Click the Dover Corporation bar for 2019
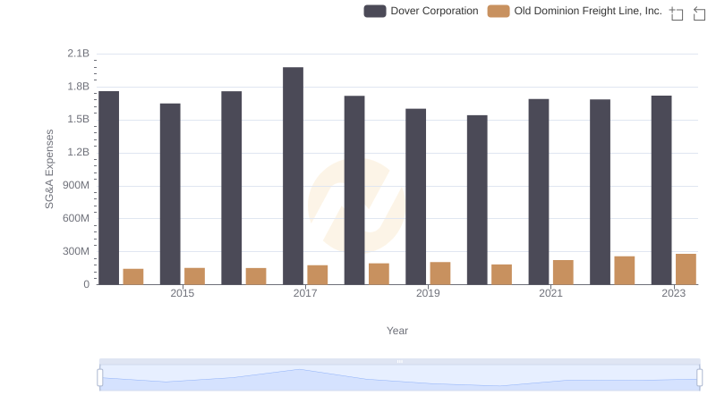The image size is (716, 412). point(415,197)
